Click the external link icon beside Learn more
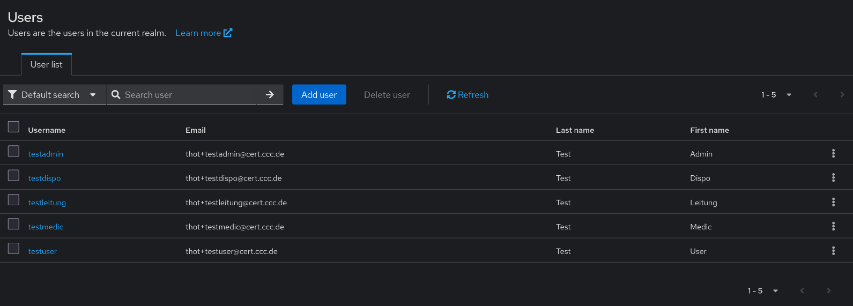Viewport: 853px width, 306px height. point(228,33)
